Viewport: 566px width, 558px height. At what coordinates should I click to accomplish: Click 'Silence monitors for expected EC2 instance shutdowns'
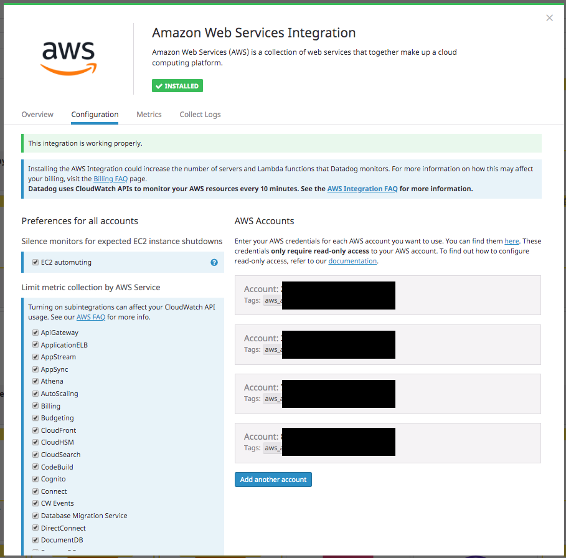click(122, 241)
